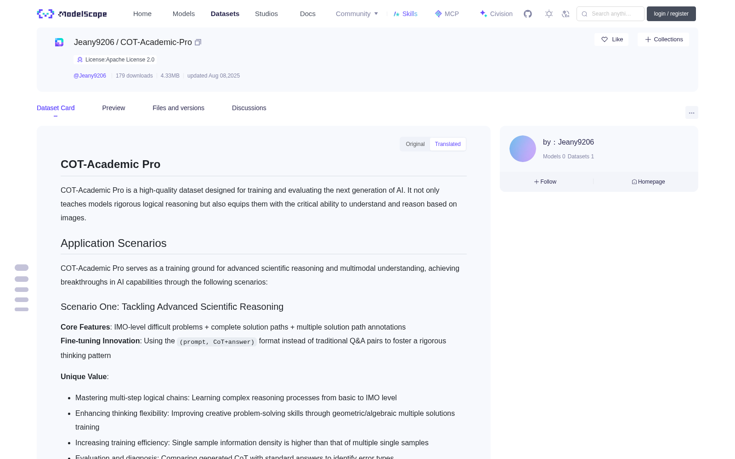Click the "Application Scenarios" heading
The image size is (735, 459).
113,243
